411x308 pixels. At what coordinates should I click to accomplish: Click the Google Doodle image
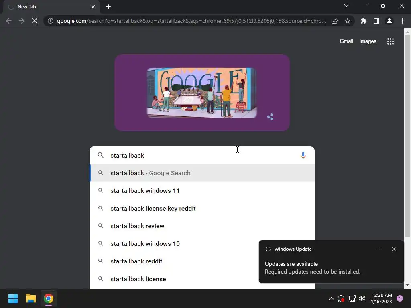(x=202, y=93)
